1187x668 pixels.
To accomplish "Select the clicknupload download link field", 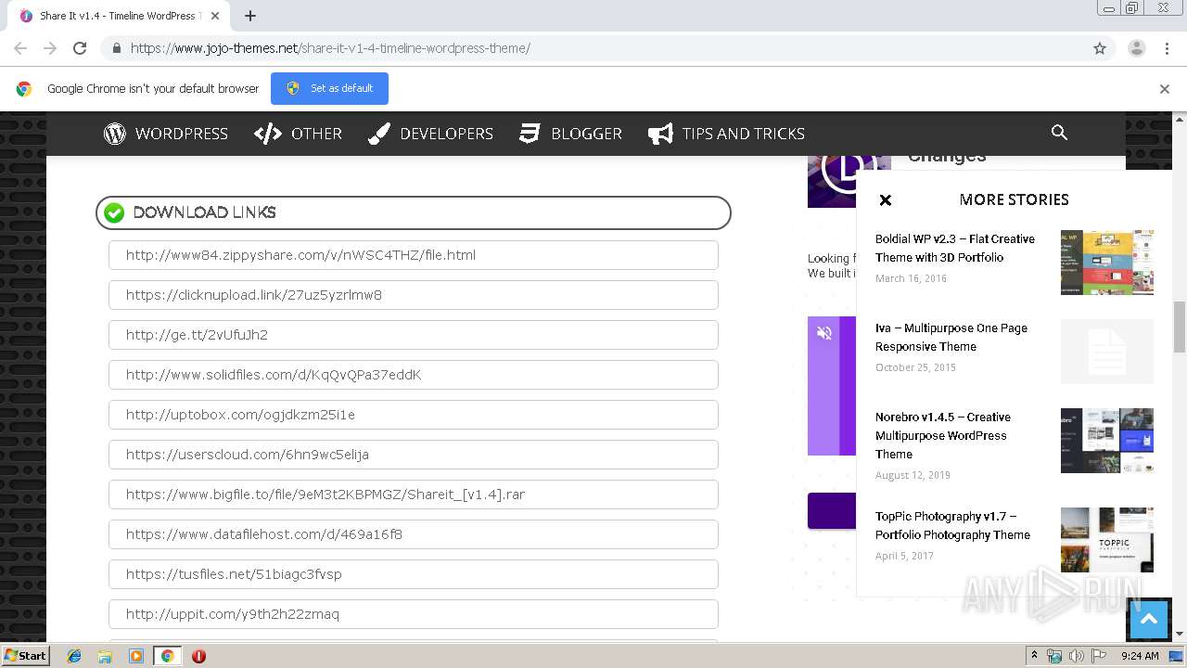I will tap(414, 295).
